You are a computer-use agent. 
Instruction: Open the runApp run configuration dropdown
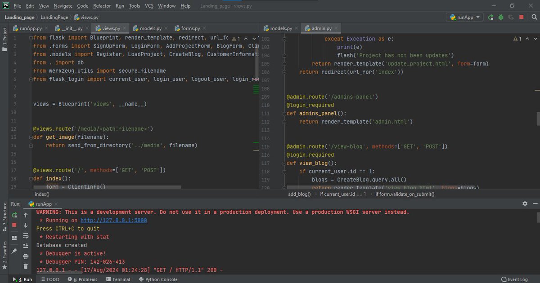click(x=465, y=17)
